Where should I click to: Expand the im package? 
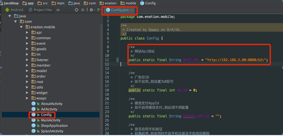27,55
